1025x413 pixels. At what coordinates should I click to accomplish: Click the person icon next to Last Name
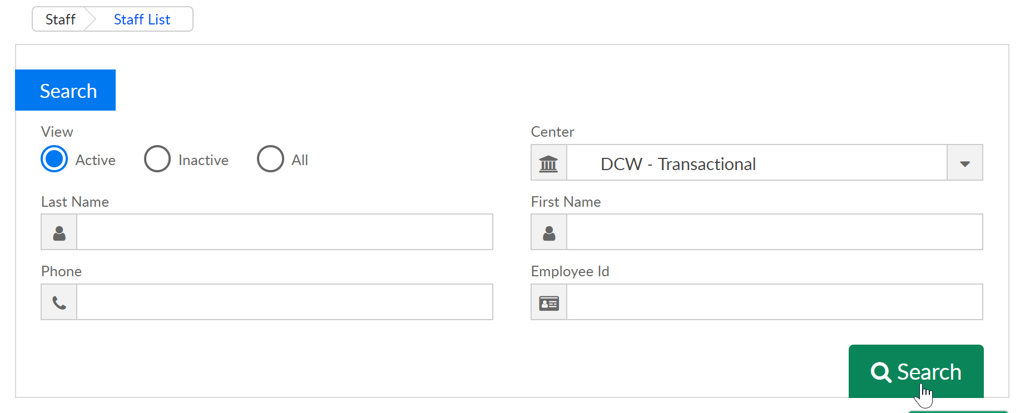[59, 233]
